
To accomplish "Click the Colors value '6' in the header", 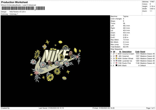I will 150,4.
